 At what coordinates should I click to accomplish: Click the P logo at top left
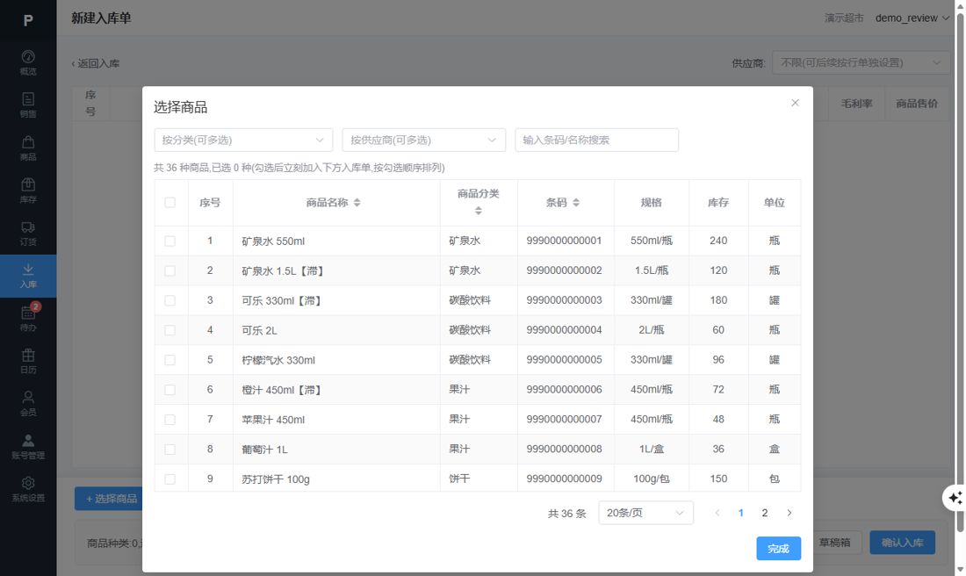28,20
